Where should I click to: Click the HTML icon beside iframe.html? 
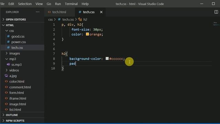tap(6, 98)
